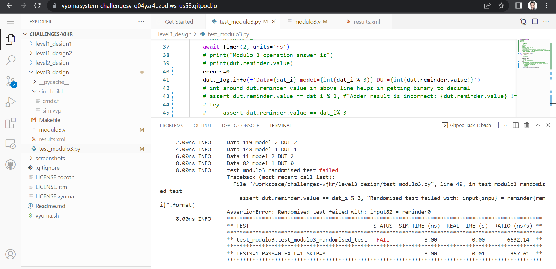
Task: Open the PROBLEMS panel tab
Action: point(171,126)
